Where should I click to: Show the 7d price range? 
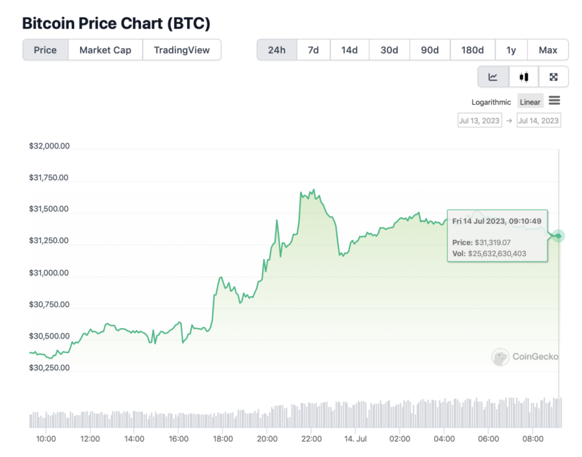click(314, 50)
